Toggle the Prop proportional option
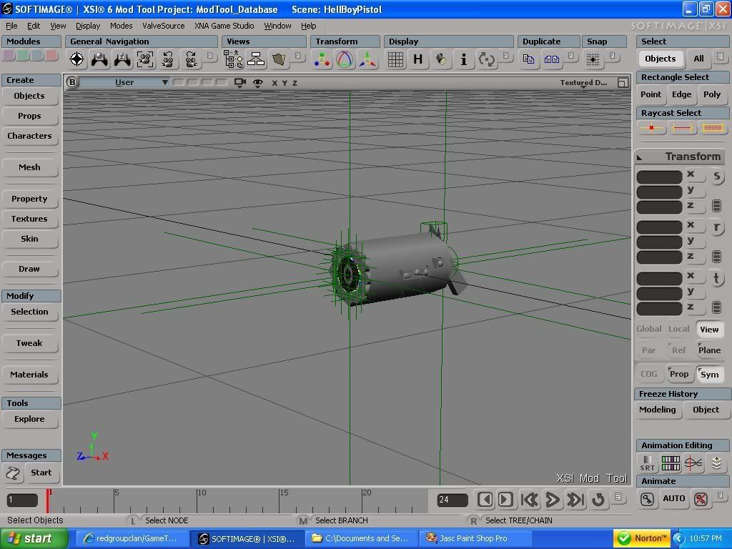This screenshot has width=732, height=549. (x=679, y=373)
